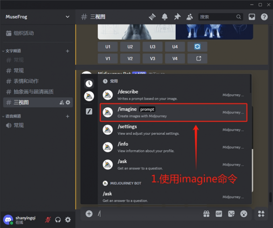Viewport: 273px width, 228px height.
Task: Open the sticker picker
Action: pyautogui.click(x=231, y=214)
